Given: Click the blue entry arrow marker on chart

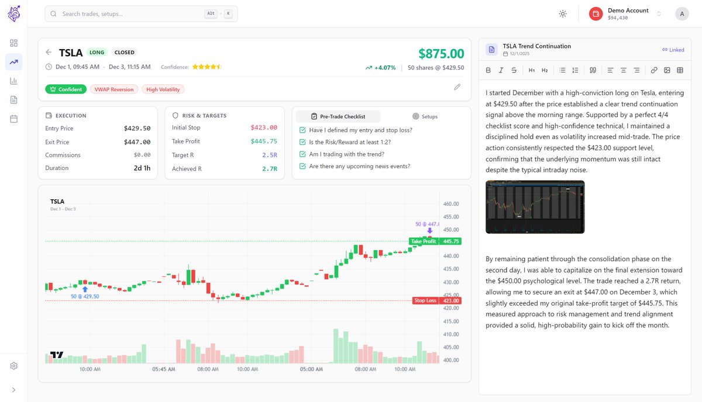Looking at the screenshot, I should [x=85, y=289].
